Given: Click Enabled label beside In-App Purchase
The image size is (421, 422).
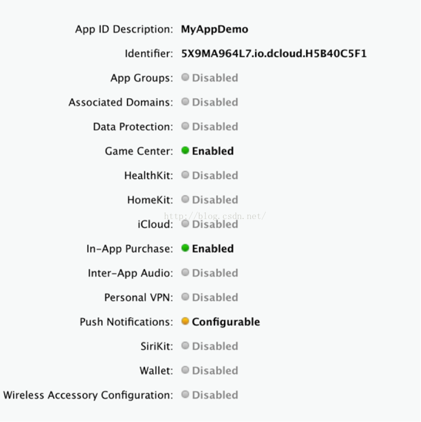Looking at the screenshot, I should pyautogui.click(x=213, y=249).
